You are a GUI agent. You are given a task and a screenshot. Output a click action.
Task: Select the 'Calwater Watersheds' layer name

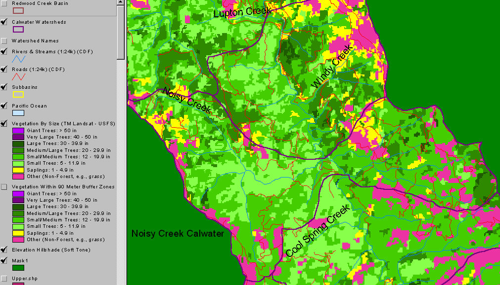pyautogui.click(x=39, y=22)
